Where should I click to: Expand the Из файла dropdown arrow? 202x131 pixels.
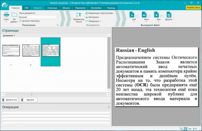click(x=18, y=22)
